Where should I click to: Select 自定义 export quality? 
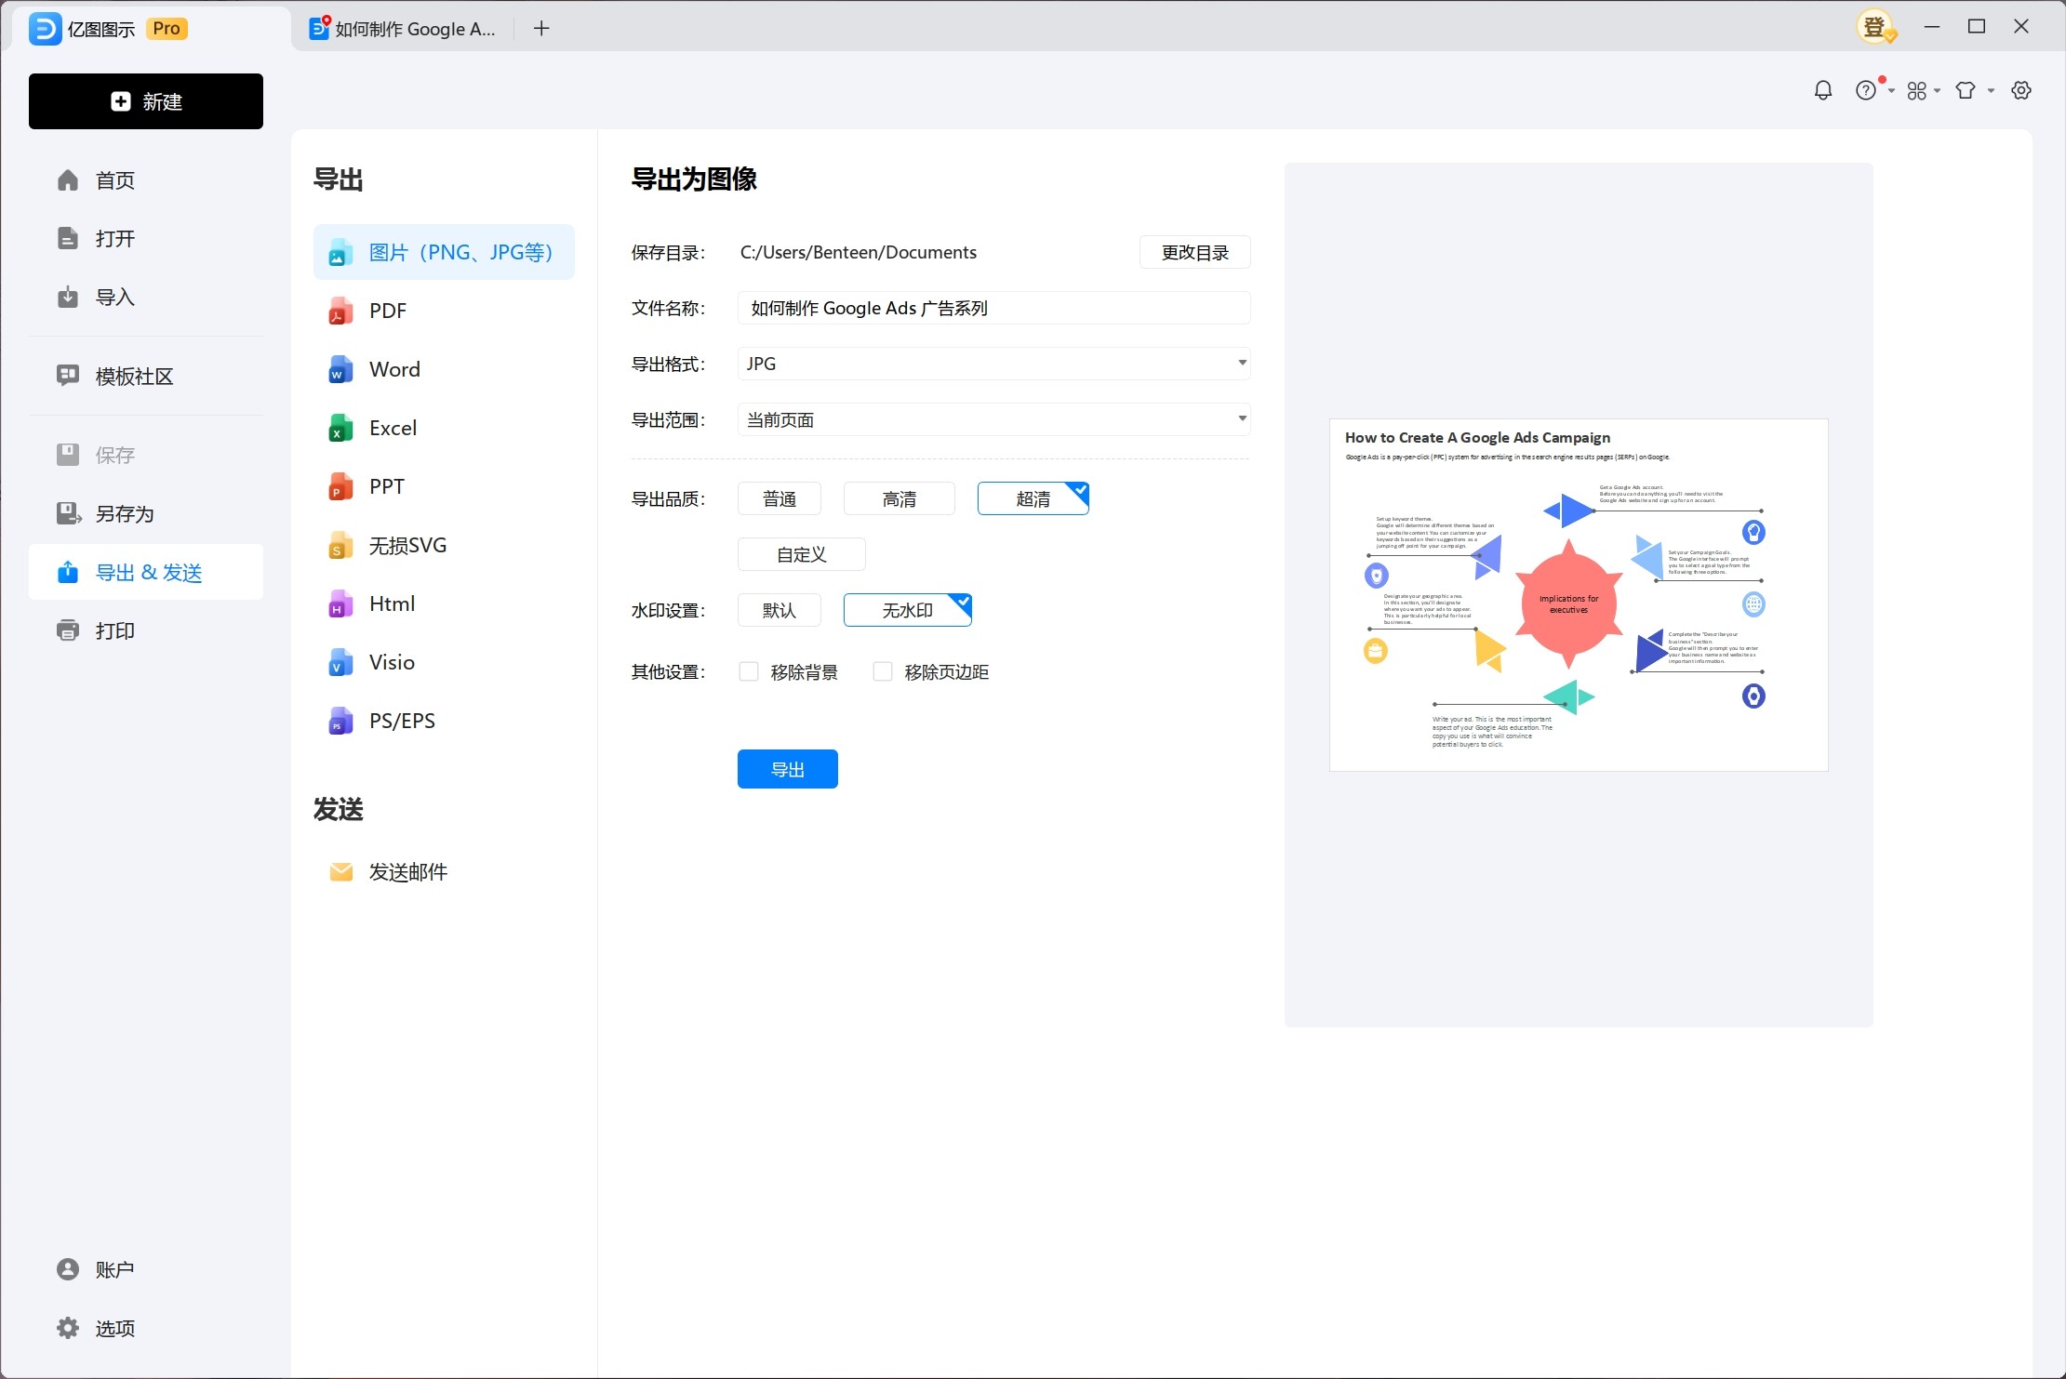pyautogui.click(x=802, y=554)
